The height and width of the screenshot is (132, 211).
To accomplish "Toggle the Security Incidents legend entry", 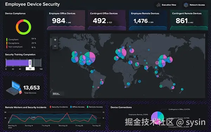I will click(59, 107).
